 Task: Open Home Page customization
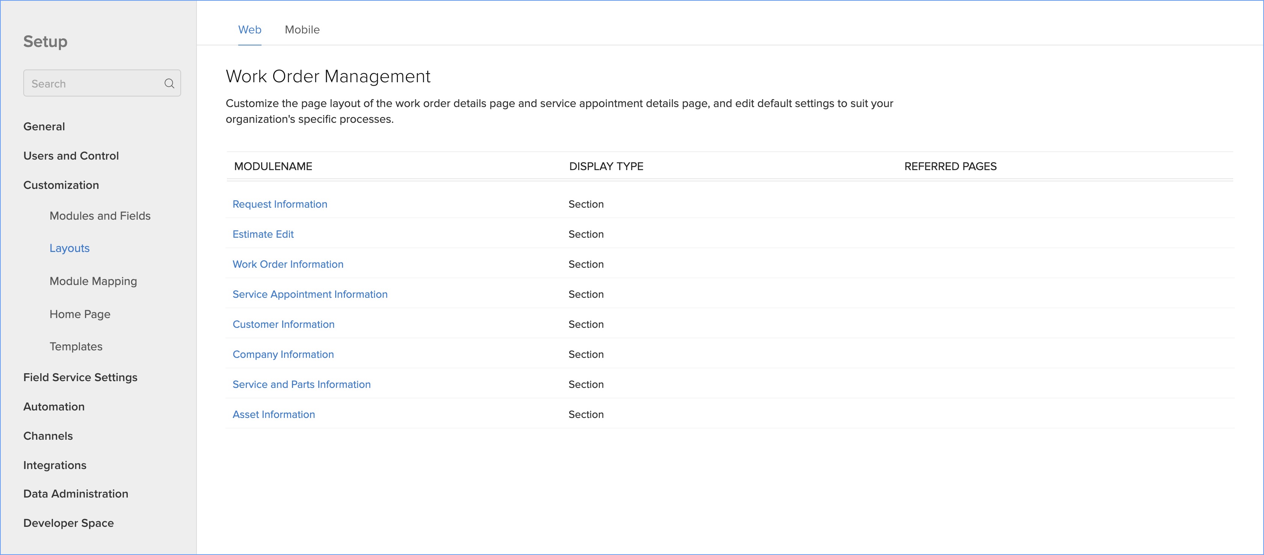pos(80,314)
